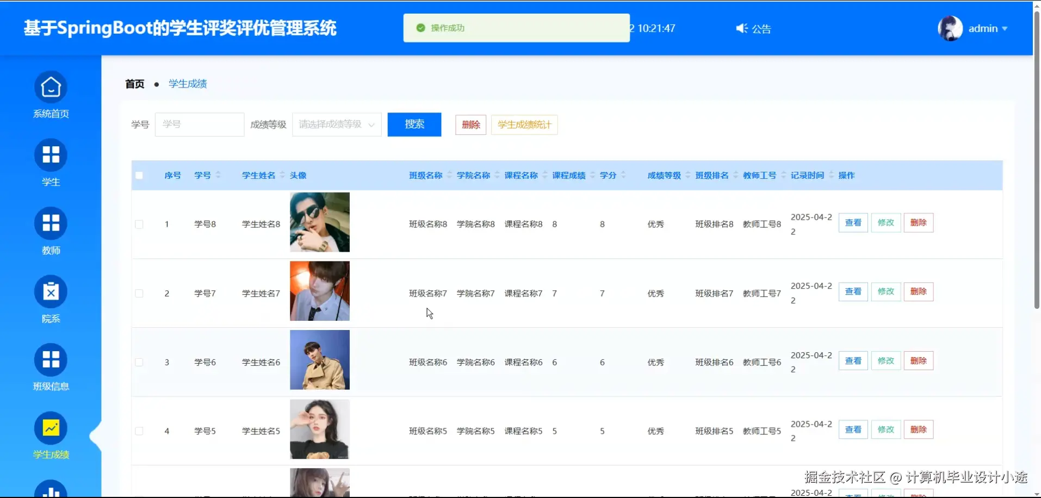
Task: Sort by 学号 column arrows
Action: (x=218, y=175)
